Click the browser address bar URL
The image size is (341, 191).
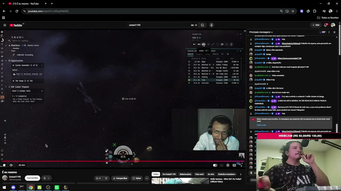click(48, 11)
